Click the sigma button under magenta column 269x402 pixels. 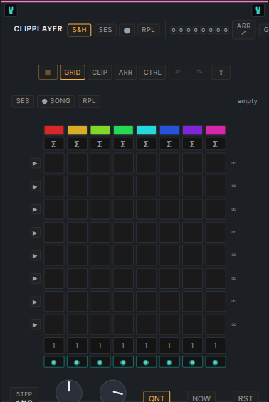[216, 144]
